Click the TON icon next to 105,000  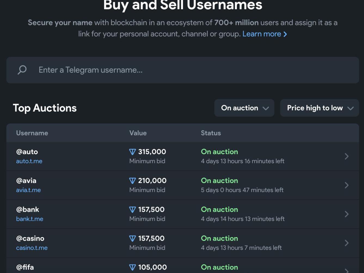[133, 267]
